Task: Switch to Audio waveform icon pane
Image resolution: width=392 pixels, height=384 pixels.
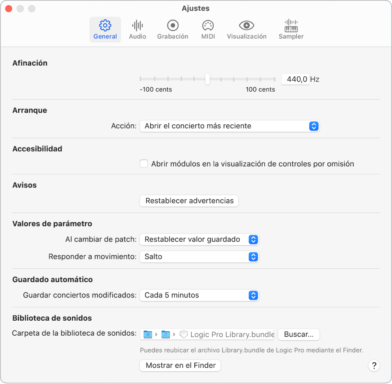Action: [x=137, y=26]
